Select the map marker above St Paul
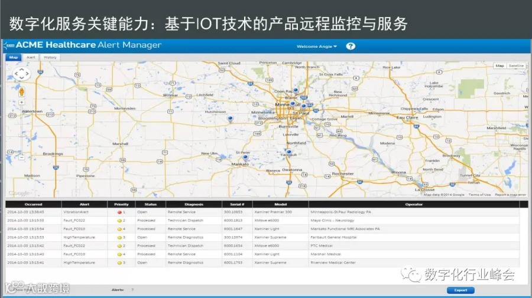Viewport: 532px width, 298px height. pyautogui.click(x=304, y=106)
